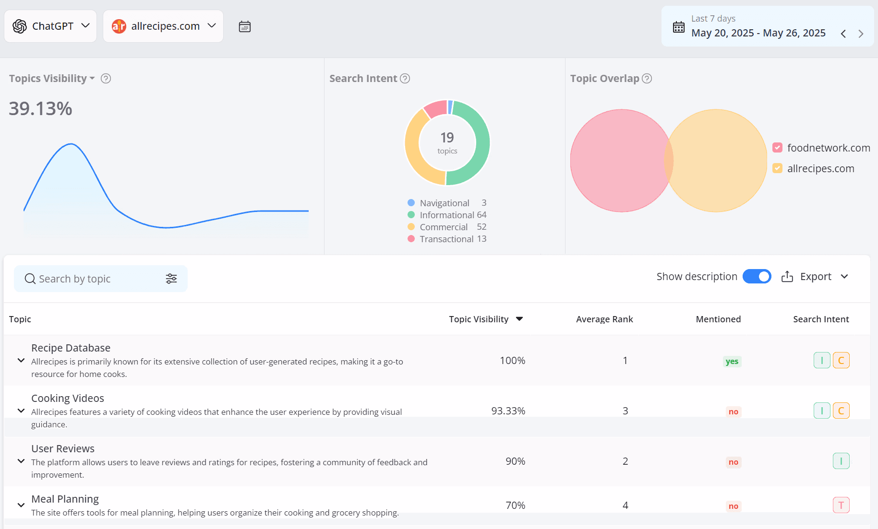Open the Meal Planning topic title
The width and height of the screenshot is (878, 529).
(x=65, y=499)
